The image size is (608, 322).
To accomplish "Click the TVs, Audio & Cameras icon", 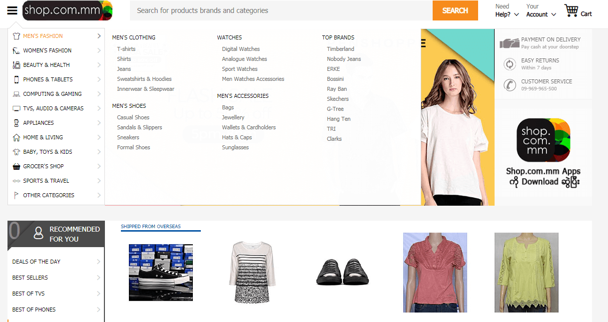I will pos(16,108).
